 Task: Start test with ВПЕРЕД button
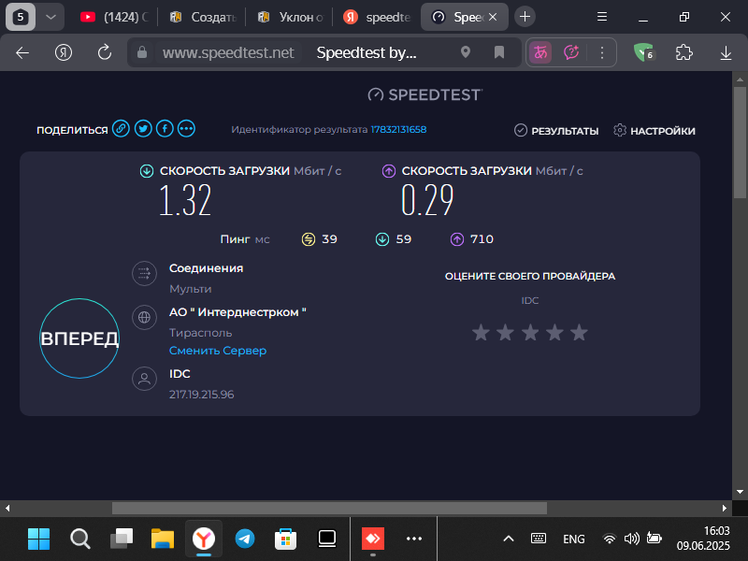click(x=79, y=338)
